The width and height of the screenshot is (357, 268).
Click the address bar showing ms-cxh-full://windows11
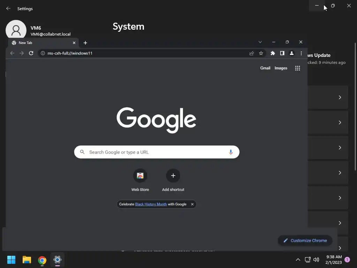(146, 53)
